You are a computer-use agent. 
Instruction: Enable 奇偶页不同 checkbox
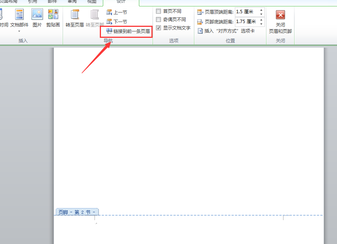coord(158,20)
